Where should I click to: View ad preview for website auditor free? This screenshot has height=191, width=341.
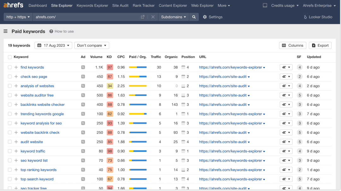point(83,95)
